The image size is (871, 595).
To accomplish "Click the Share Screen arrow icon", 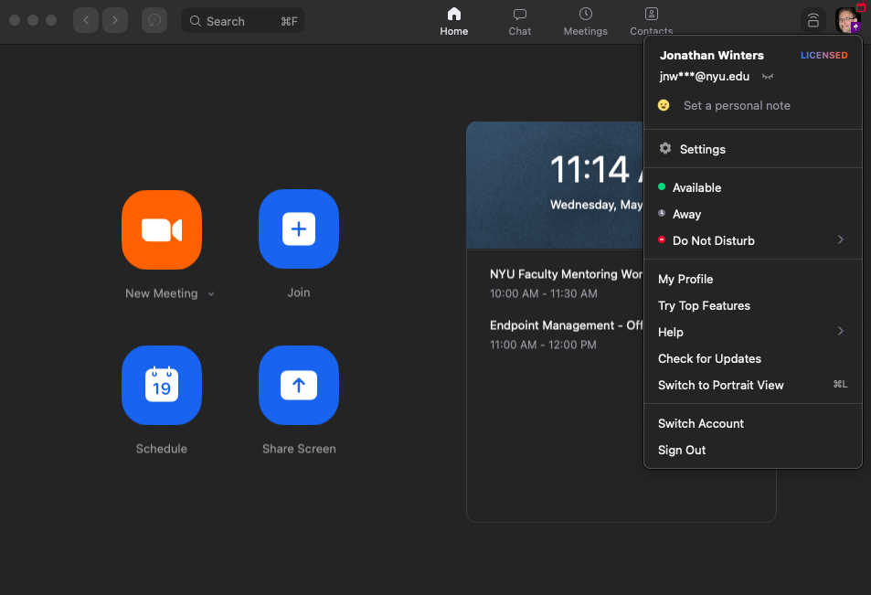I will pos(299,386).
